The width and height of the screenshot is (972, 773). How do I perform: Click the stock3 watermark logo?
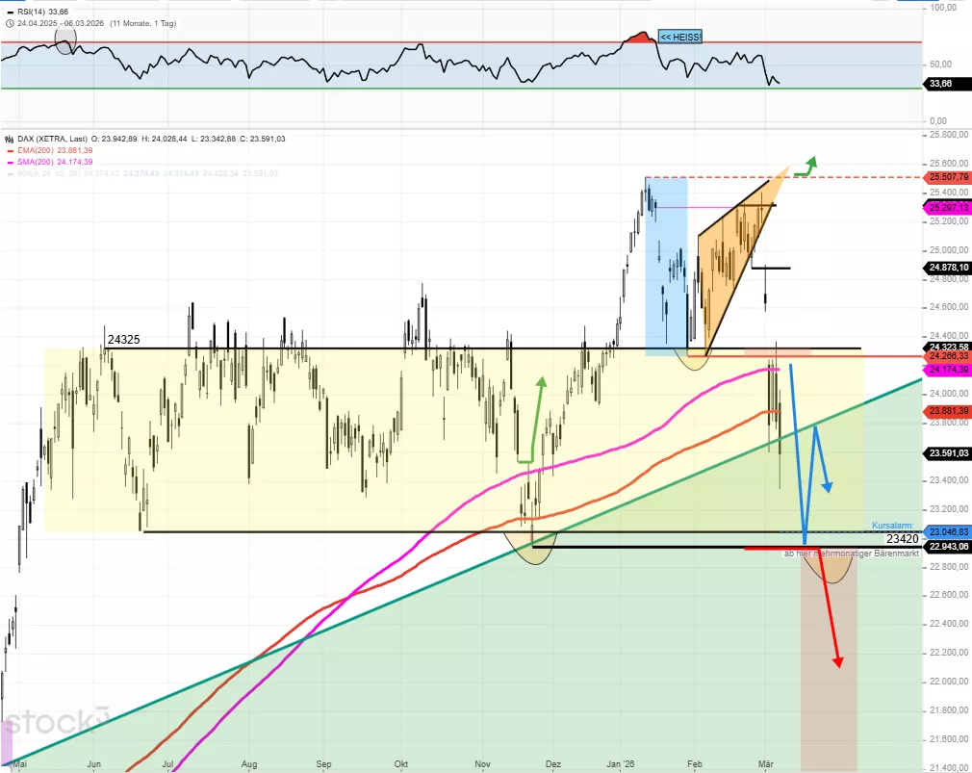58,719
